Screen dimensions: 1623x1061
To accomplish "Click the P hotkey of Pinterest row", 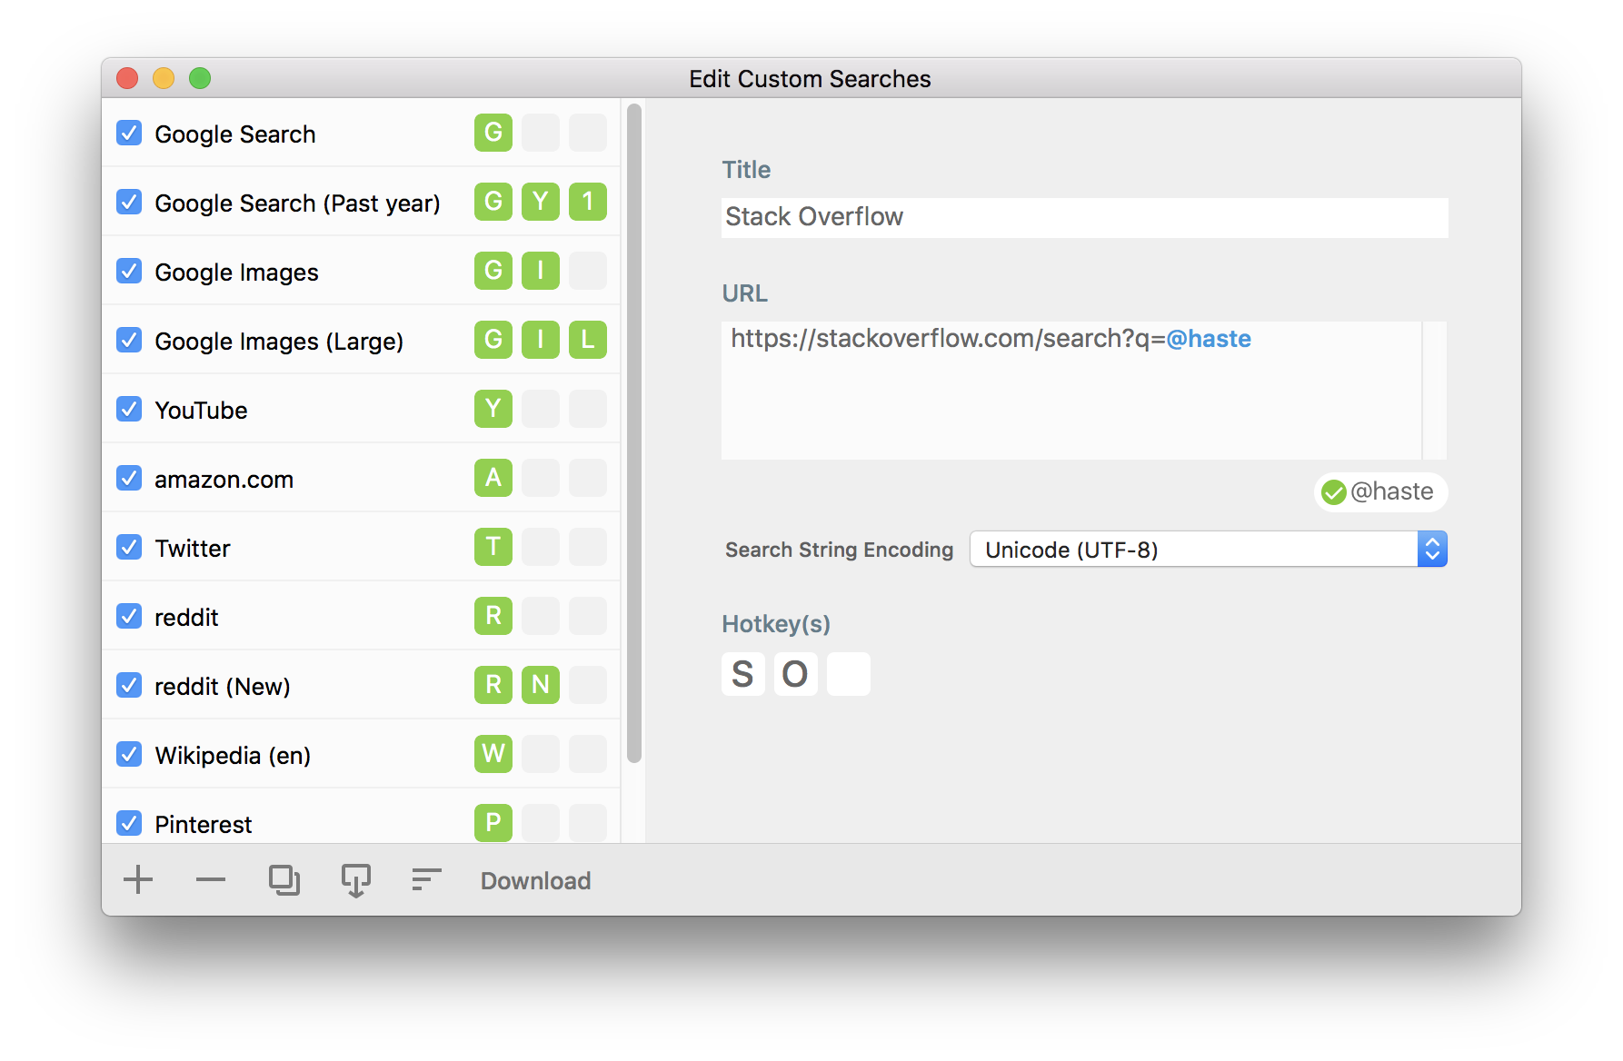I will 493,823.
